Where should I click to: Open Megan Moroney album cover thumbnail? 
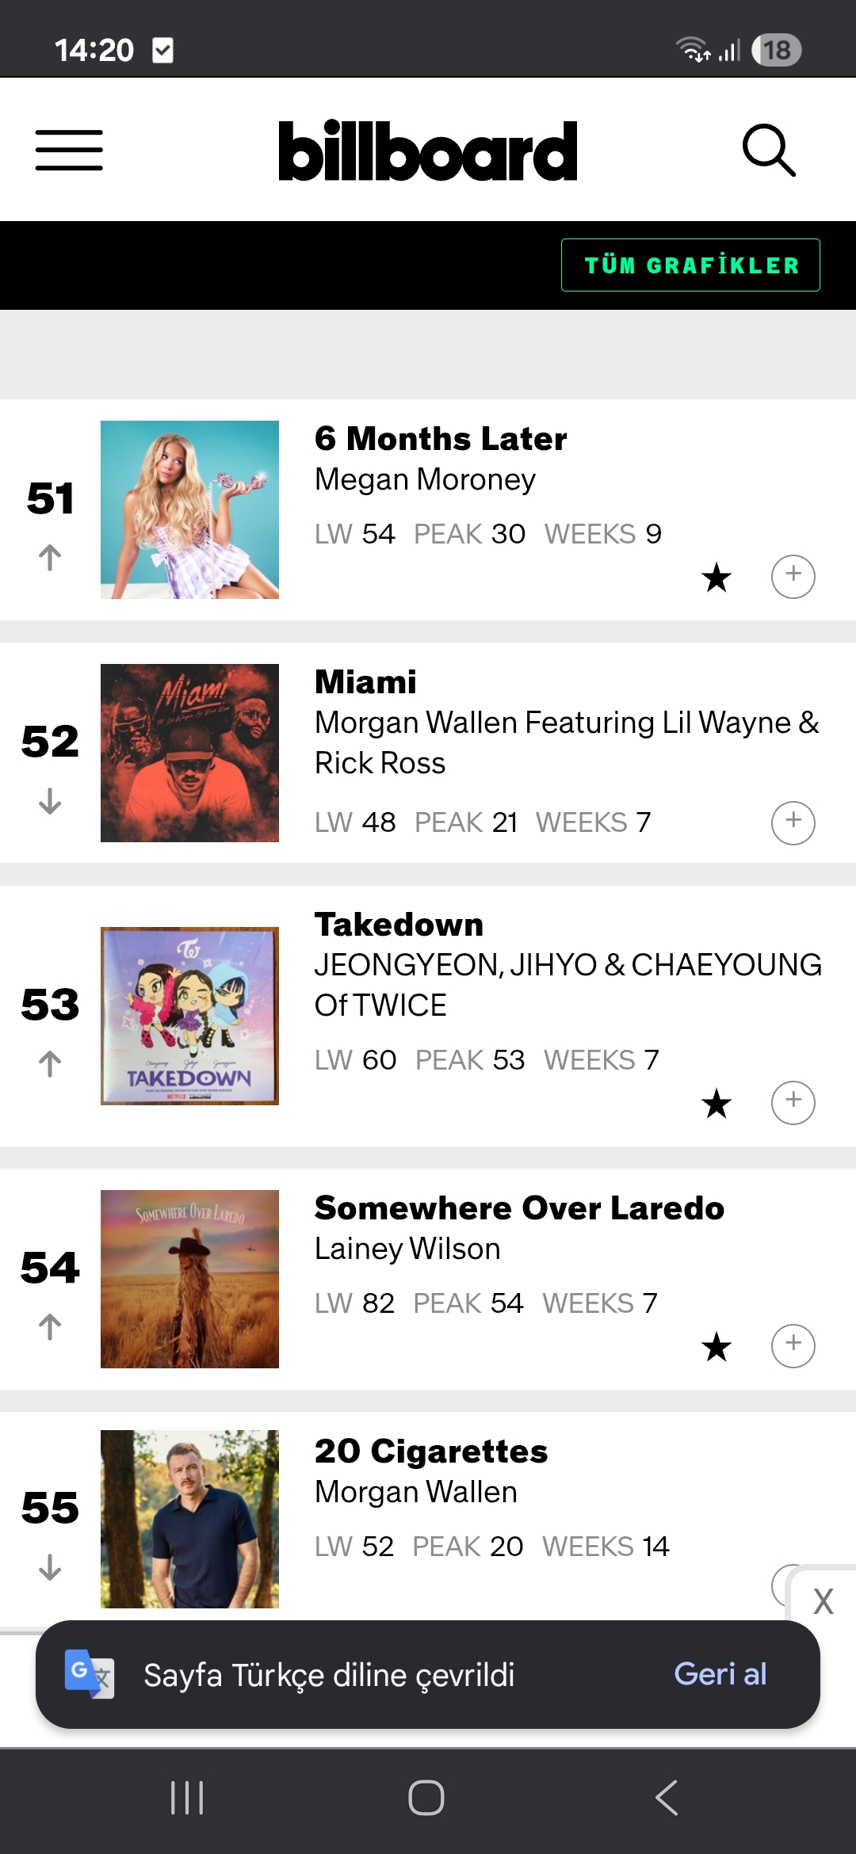pyautogui.click(x=189, y=509)
